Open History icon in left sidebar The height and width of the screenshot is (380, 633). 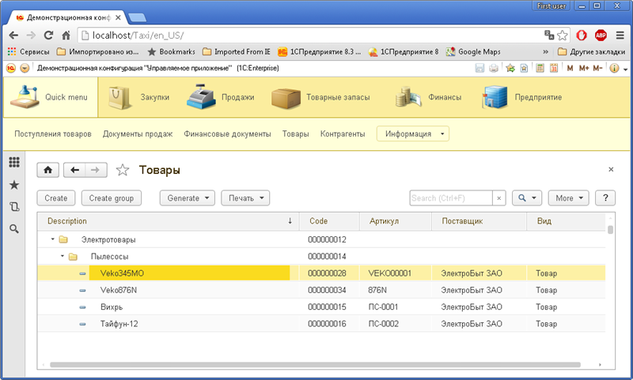pos(13,206)
